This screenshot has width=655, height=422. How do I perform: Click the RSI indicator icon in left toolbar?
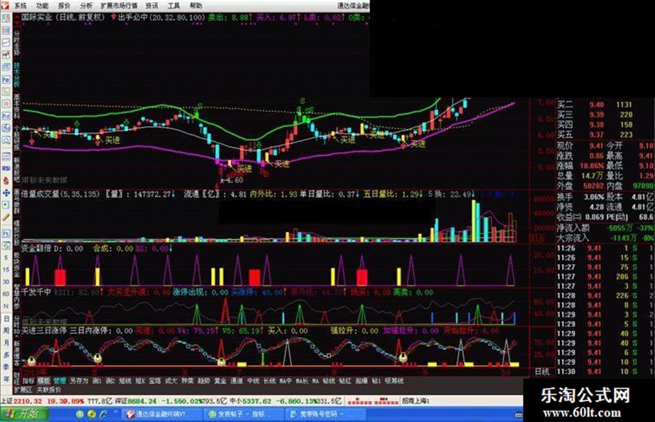point(6,168)
